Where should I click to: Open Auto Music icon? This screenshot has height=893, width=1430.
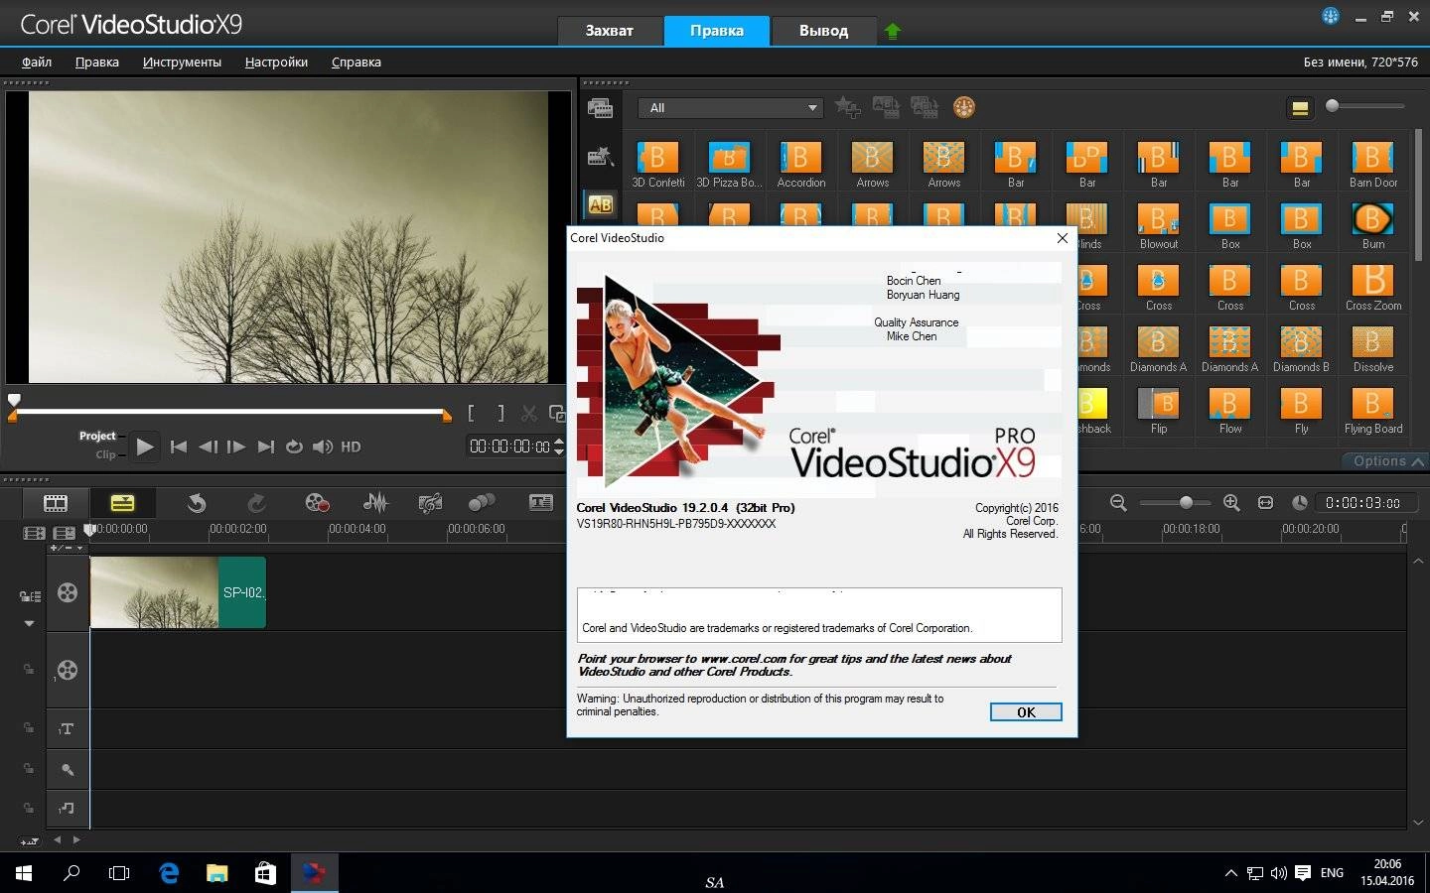coord(430,503)
